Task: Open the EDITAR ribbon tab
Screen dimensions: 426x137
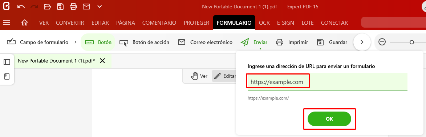Action: [100, 23]
